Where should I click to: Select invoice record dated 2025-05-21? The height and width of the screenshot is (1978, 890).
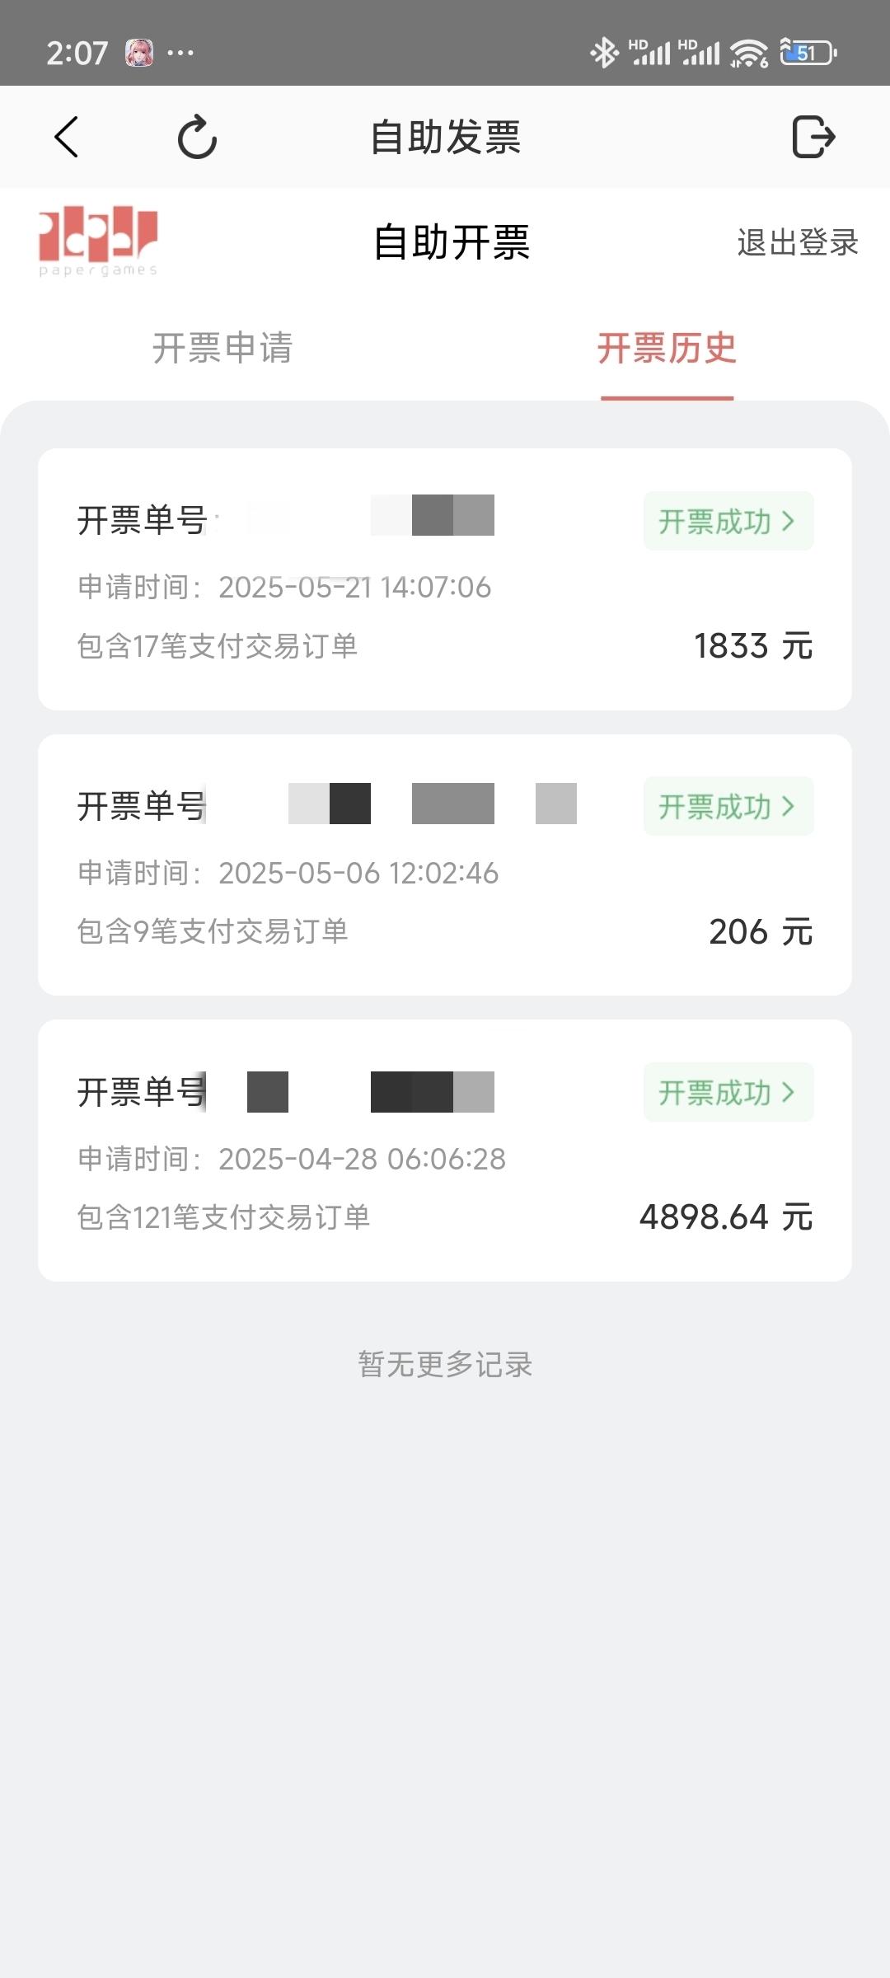point(445,579)
